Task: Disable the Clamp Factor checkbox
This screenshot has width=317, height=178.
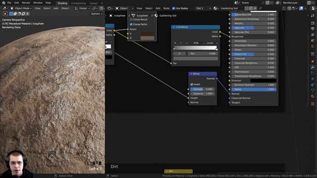Action: pyautogui.click(x=131, y=24)
